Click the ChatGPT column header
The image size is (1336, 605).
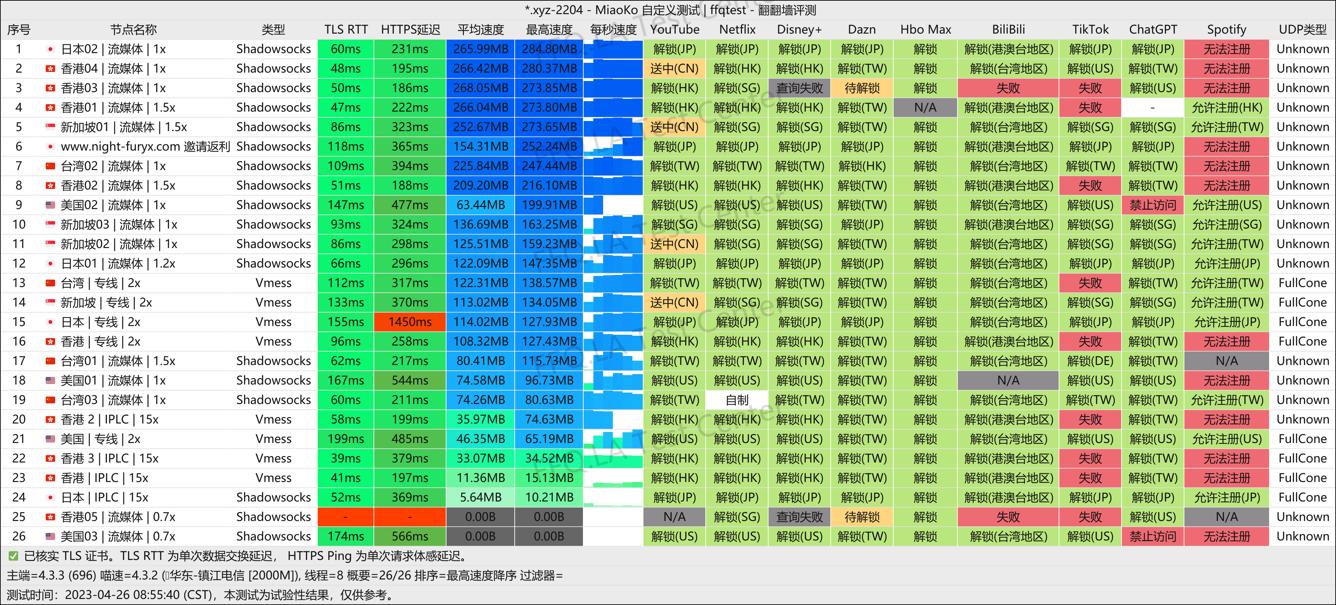point(1152,30)
